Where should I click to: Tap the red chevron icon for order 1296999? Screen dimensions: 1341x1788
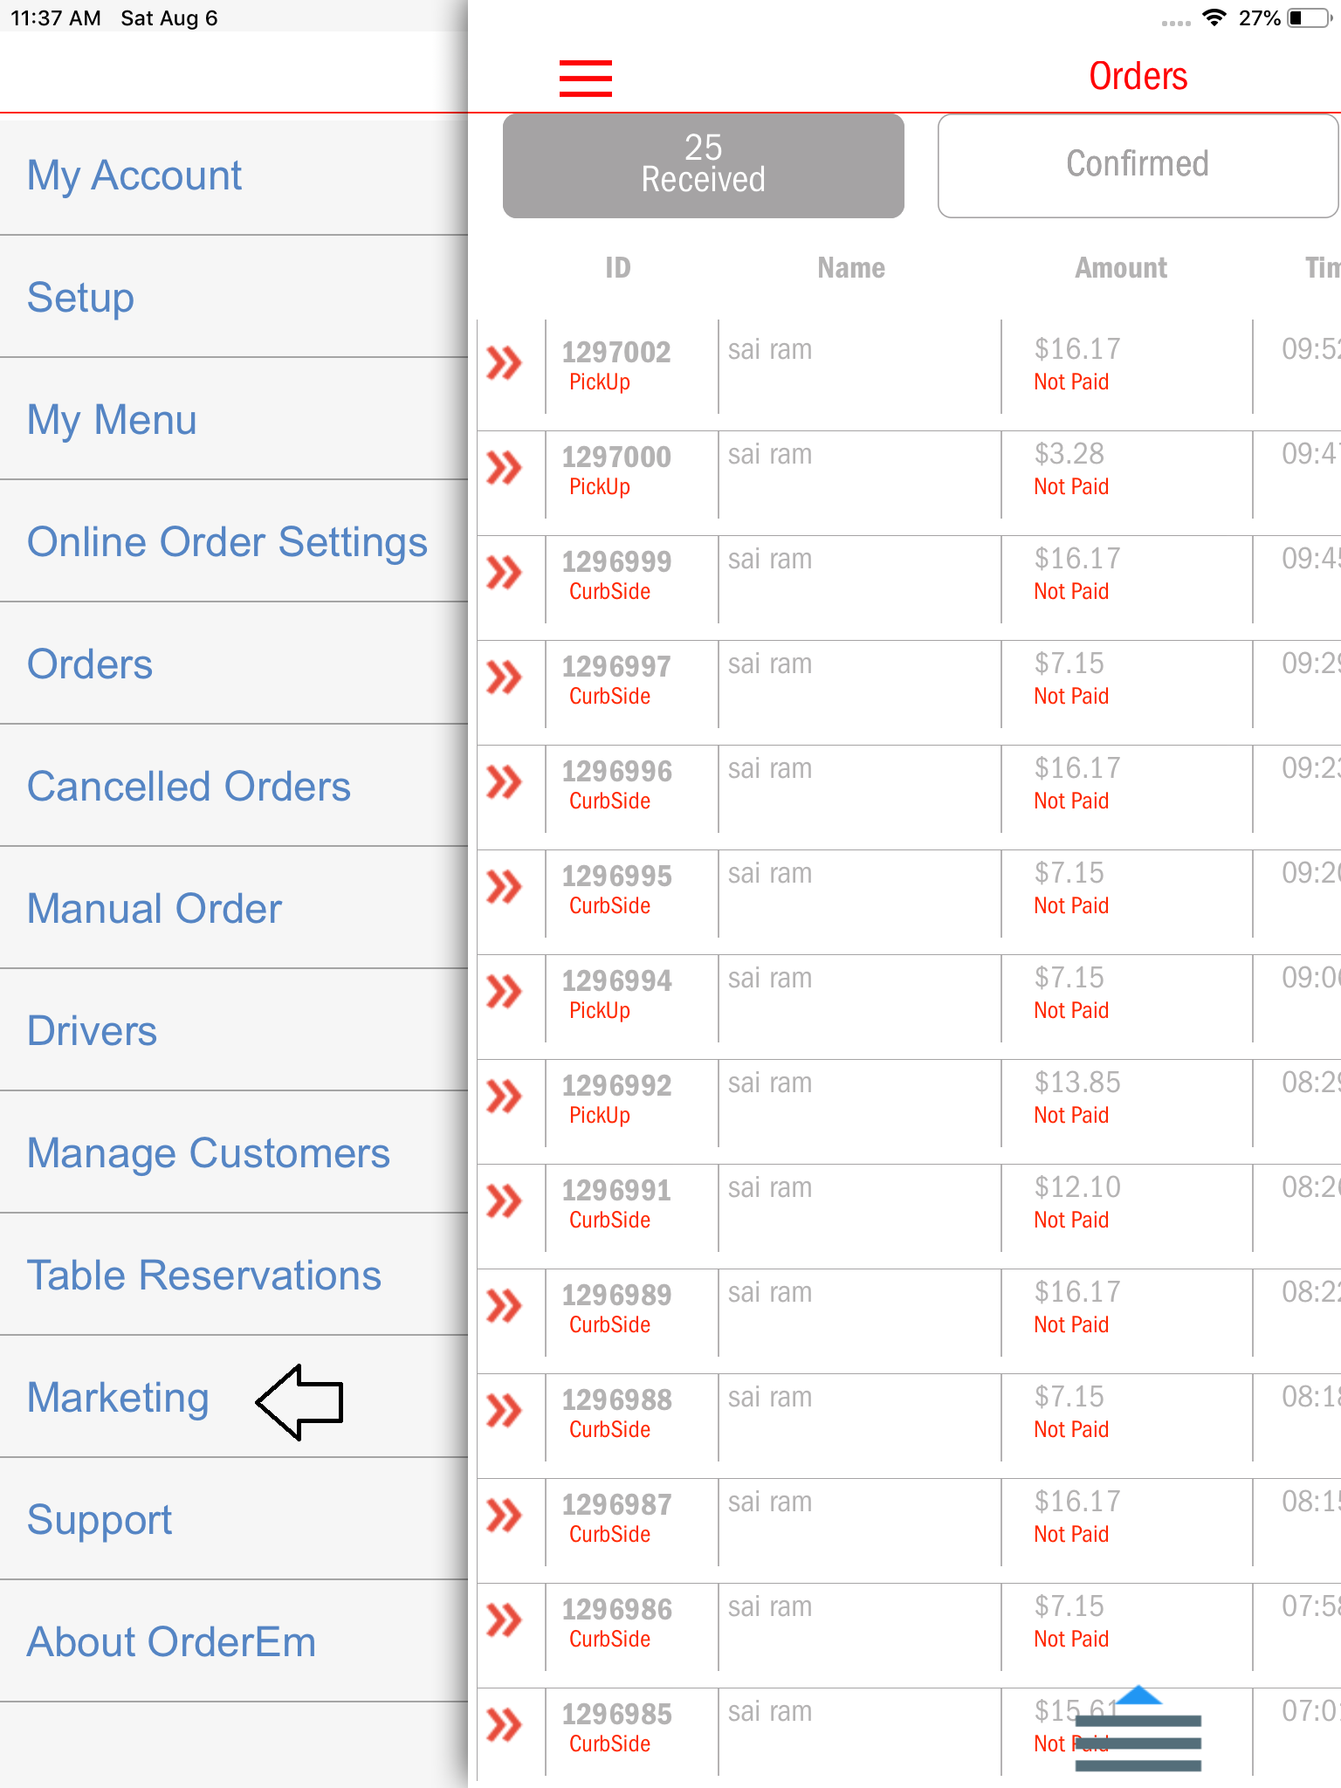(505, 573)
